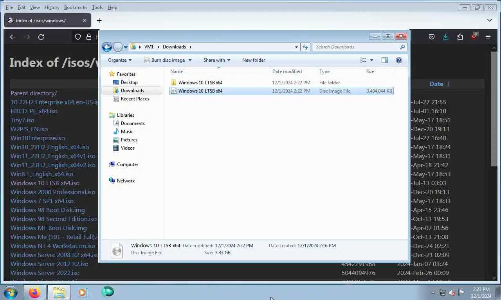This screenshot has width=501, height=300.
Task: Open Firefox Bookmarks menu
Action: (x=76, y=7)
